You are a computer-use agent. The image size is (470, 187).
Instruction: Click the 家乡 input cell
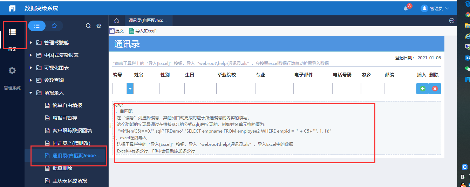pos(373,89)
